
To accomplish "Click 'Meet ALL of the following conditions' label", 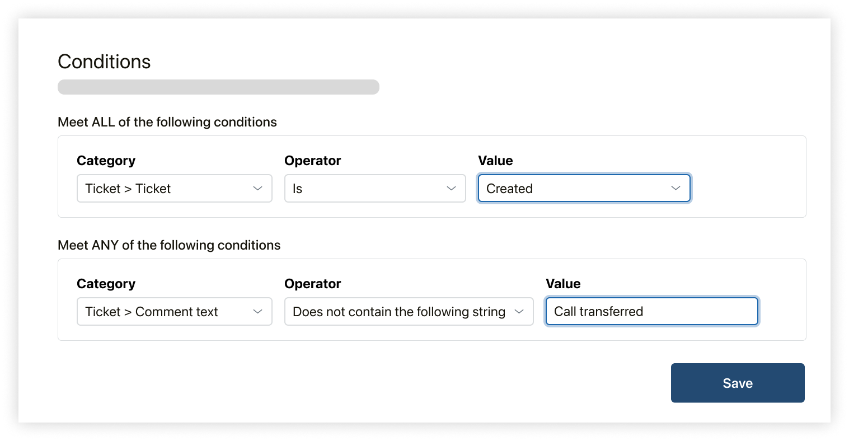I will pos(167,122).
